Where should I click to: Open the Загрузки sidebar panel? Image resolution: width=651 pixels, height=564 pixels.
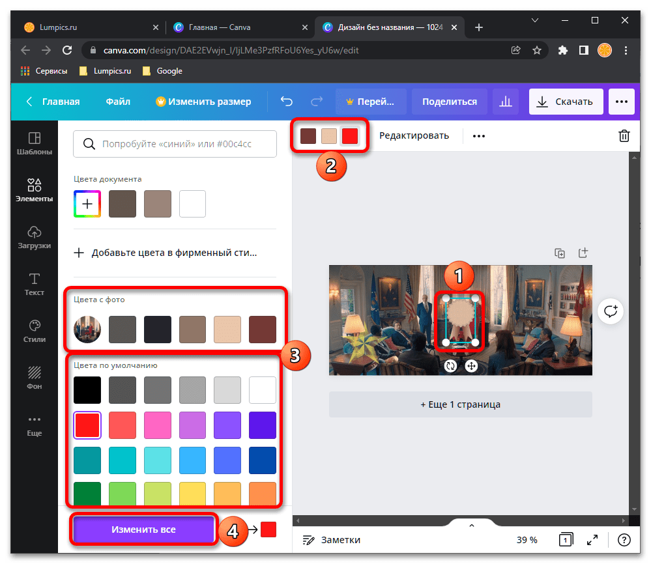click(x=35, y=237)
